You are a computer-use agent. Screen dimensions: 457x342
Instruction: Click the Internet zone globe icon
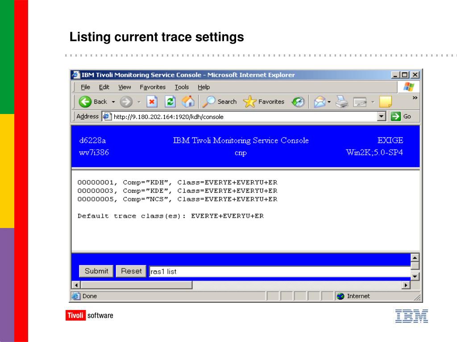point(340,296)
